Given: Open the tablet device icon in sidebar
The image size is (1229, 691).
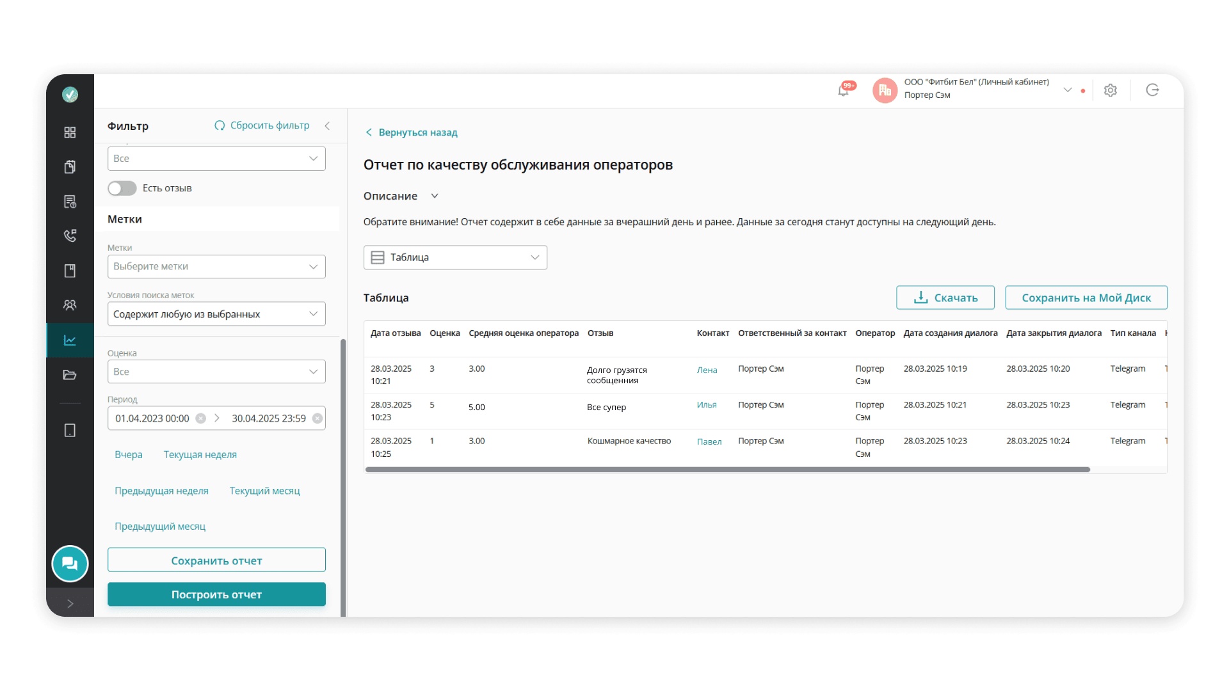Looking at the screenshot, I should tap(70, 431).
